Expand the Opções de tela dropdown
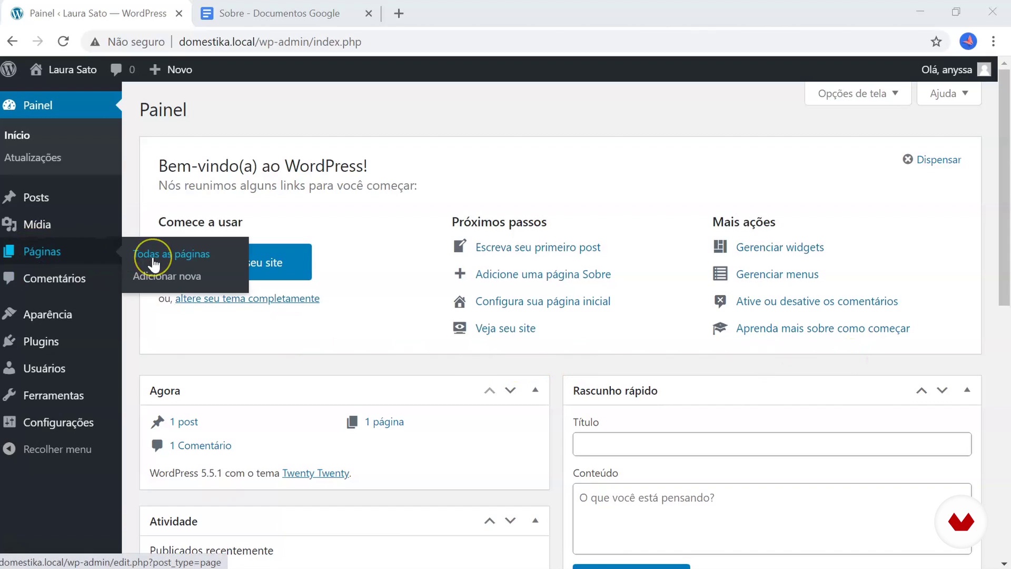The width and height of the screenshot is (1011, 569). pyautogui.click(x=858, y=94)
